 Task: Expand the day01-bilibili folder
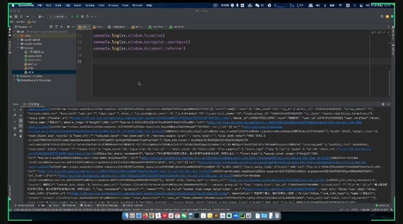18,40
